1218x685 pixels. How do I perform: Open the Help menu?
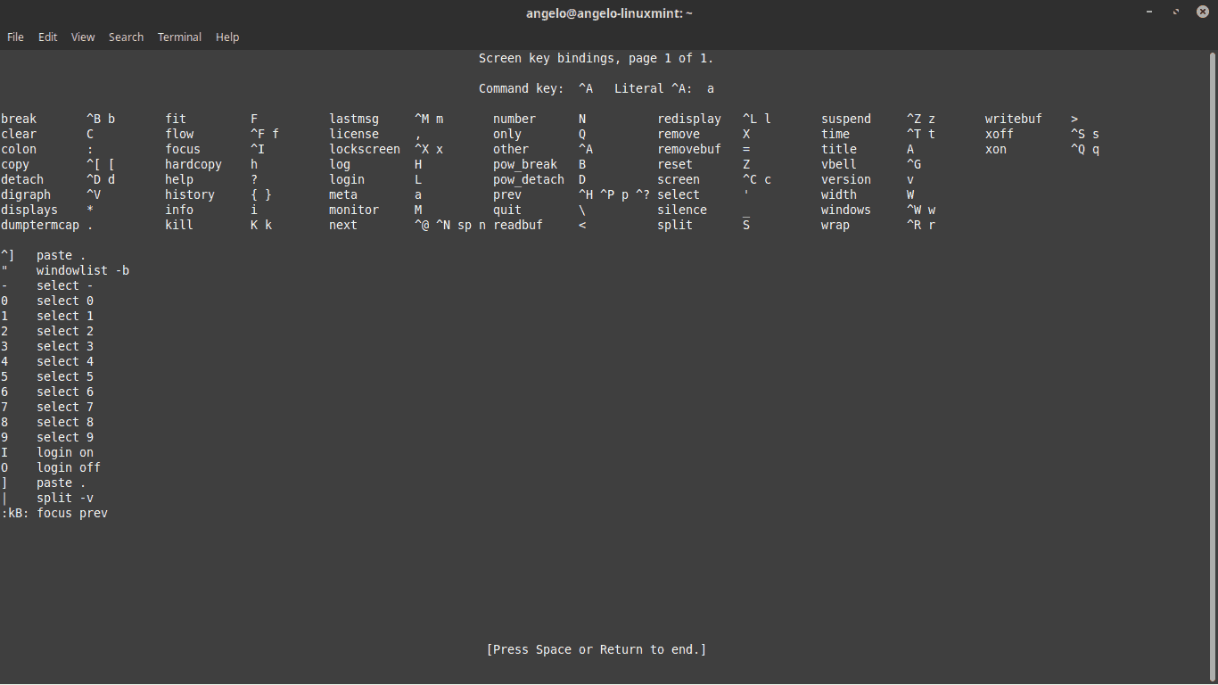(227, 37)
